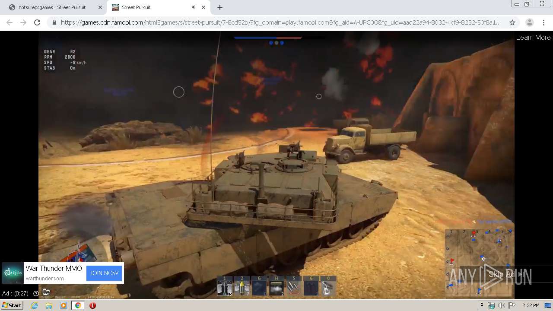Open the warthunder.com ad link
Image resolution: width=553 pixels, height=311 pixels.
[x=44, y=279]
